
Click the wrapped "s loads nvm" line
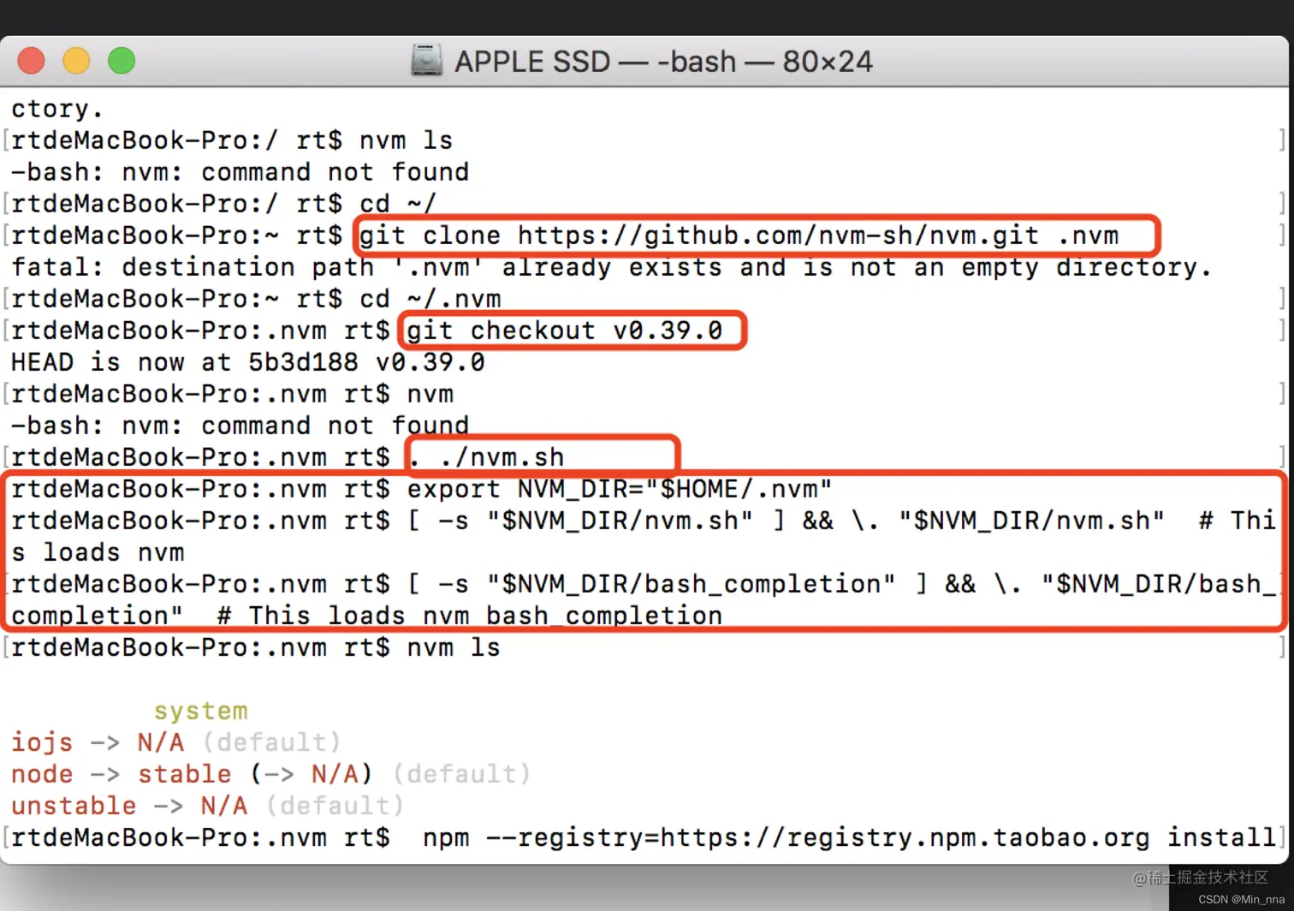coord(98,552)
